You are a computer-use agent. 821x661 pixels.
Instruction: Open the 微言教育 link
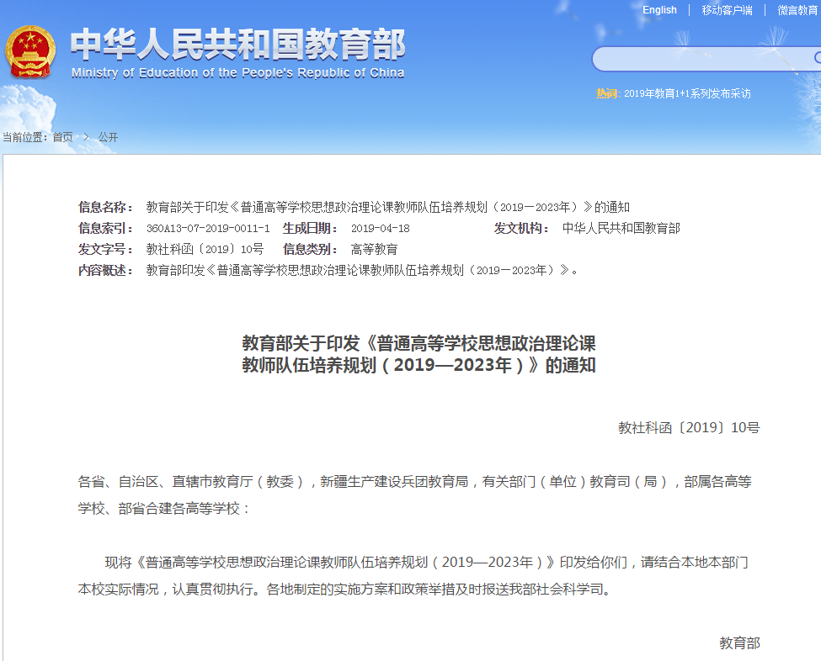[x=797, y=9]
